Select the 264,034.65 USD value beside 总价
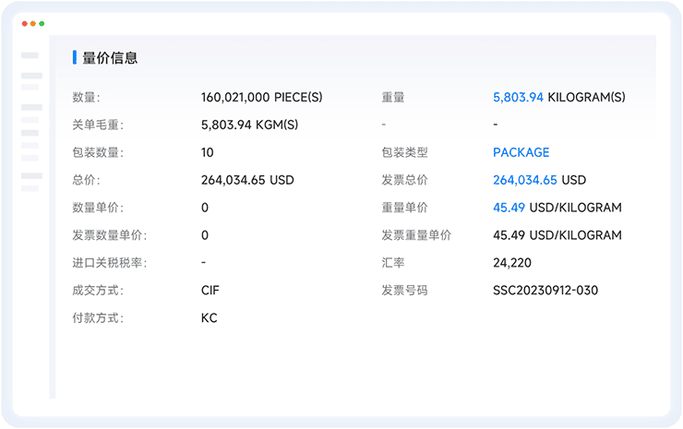Image resolution: width=683 pixels, height=429 pixels. point(246,180)
